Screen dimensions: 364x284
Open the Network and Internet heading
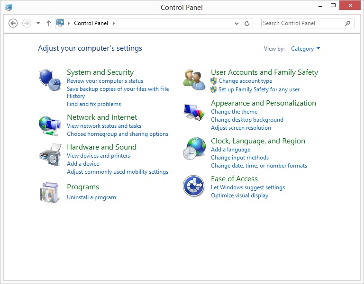102,117
